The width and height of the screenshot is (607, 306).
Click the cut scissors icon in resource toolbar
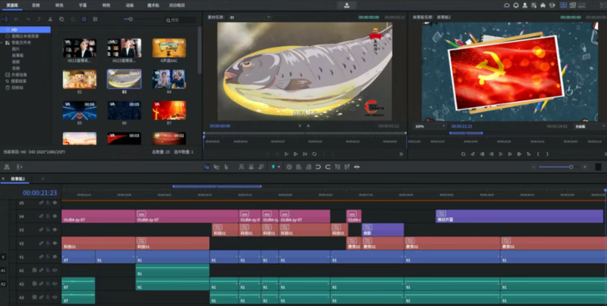point(50,19)
